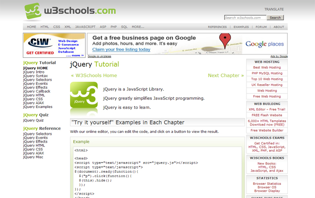Open the PHP menu item
Image resolution: width=315 pixels, height=198 pixels.
[x=114, y=27]
